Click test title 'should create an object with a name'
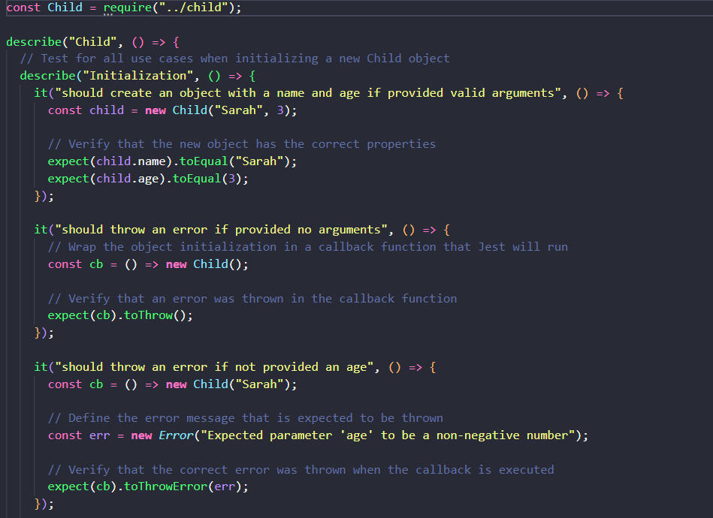This screenshot has height=518, width=713. (308, 93)
